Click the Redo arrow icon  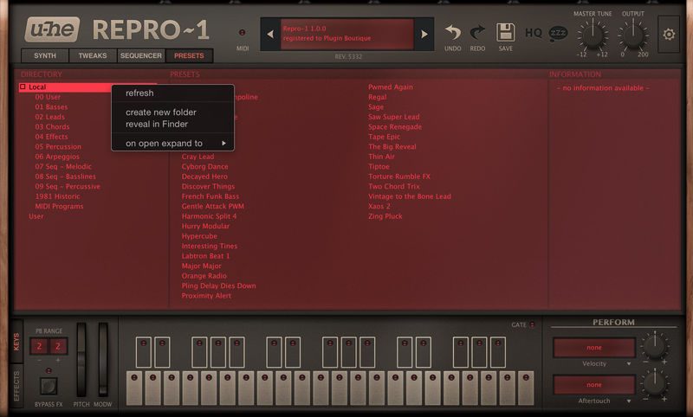coord(477,33)
